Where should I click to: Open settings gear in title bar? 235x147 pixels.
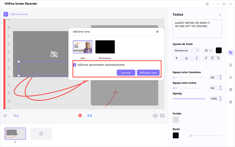coord(207,4)
